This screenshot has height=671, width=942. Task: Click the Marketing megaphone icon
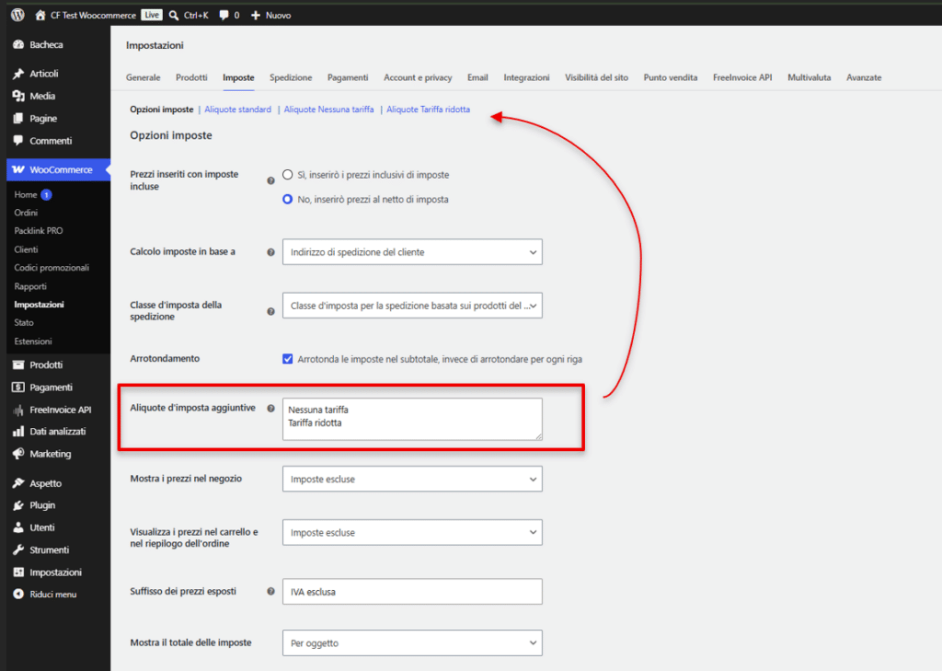pos(18,454)
